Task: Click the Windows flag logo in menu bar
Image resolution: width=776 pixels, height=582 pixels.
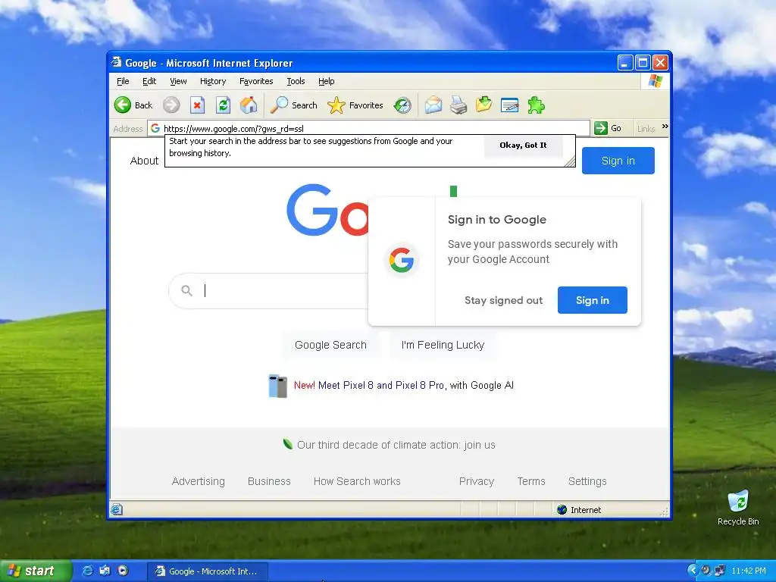Action: point(656,81)
